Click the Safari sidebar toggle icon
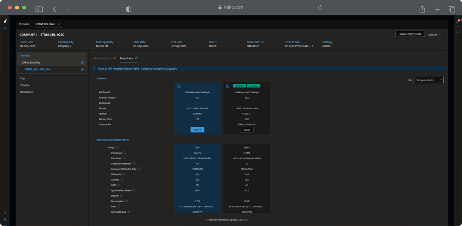 39,9
